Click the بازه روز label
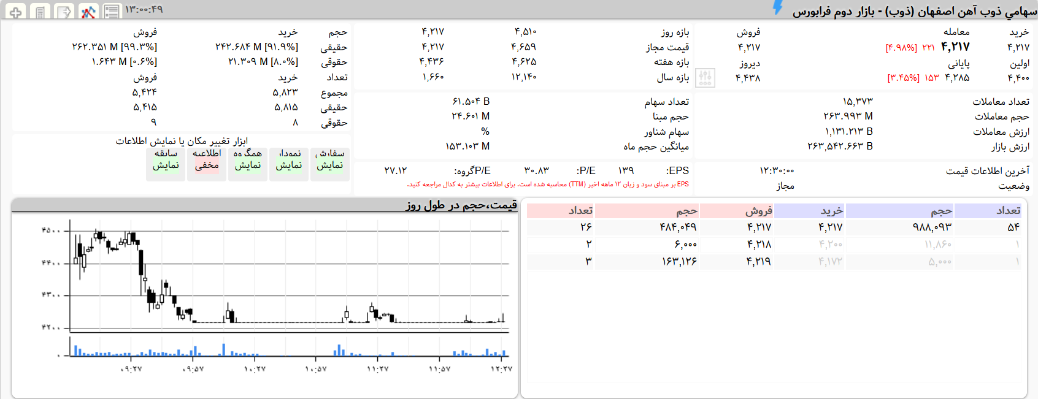The height and width of the screenshot is (399, 1038). (x=675, y=32)
